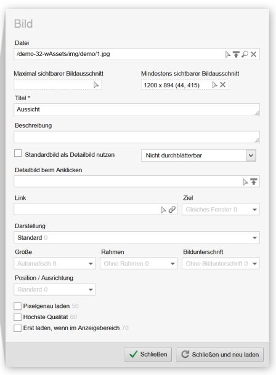Click resize grip of Beschreibung field
This screenshot has height=375, width=276.
coord(257,141)
